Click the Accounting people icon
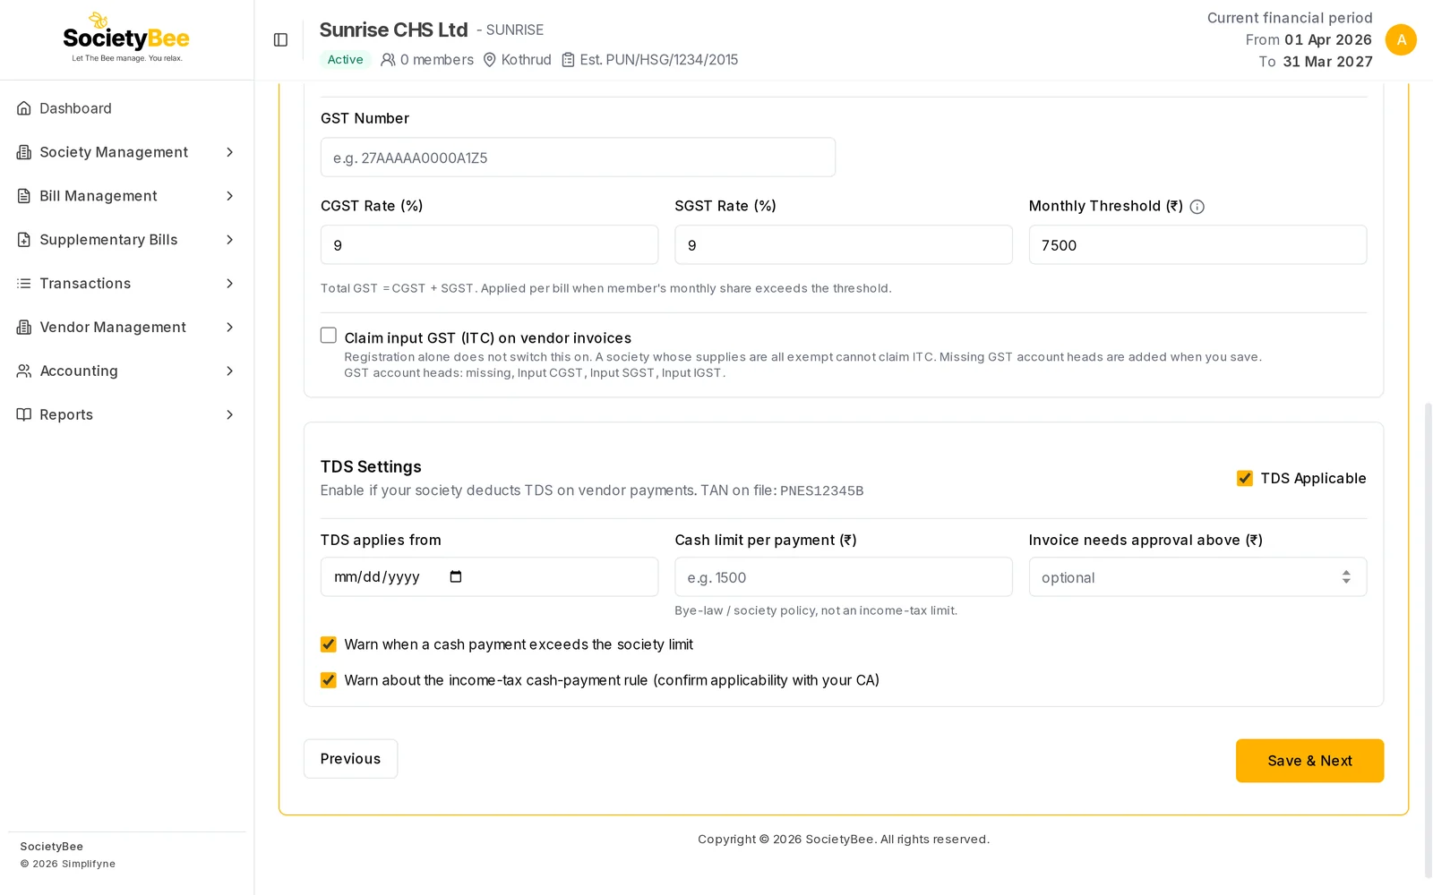 pos(24,371)
